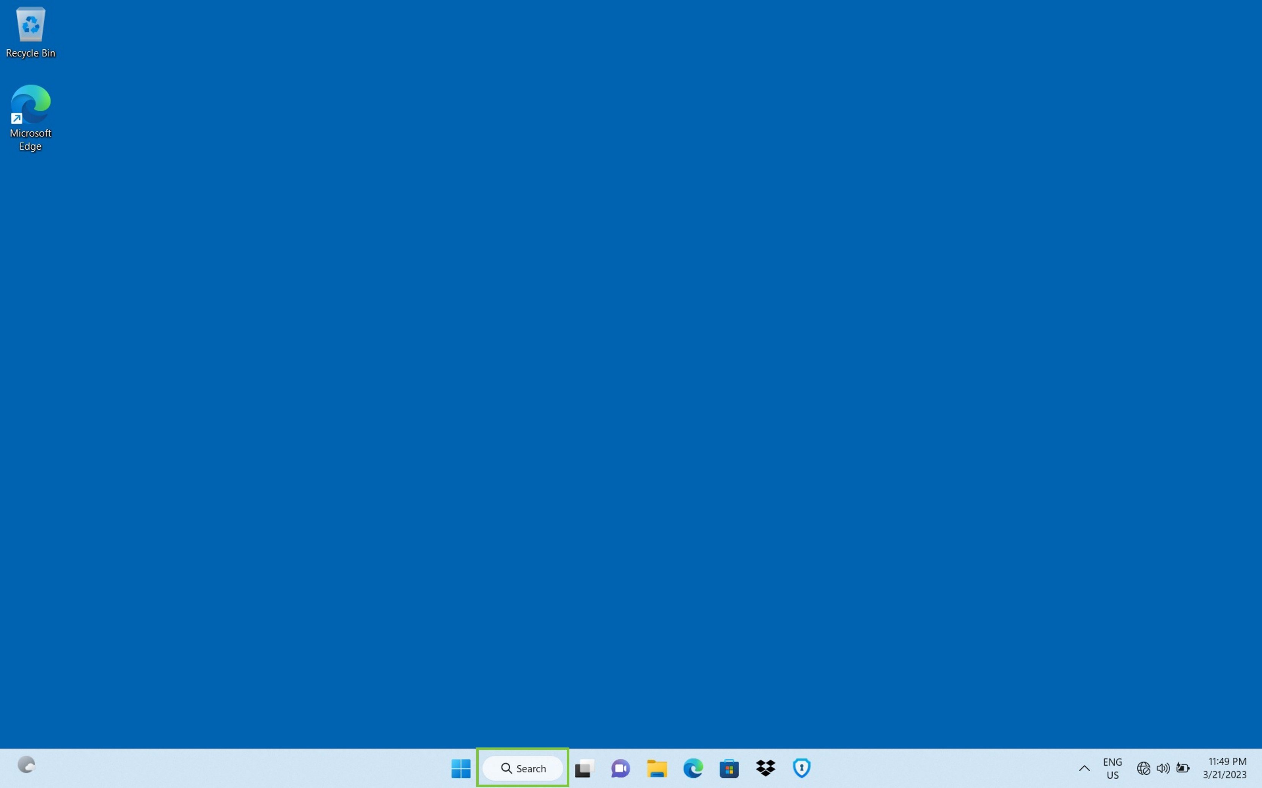This screenshot has width=1262, height=788.
Task: Click the Recycle Bin label text
Action: tap(30, 53)
